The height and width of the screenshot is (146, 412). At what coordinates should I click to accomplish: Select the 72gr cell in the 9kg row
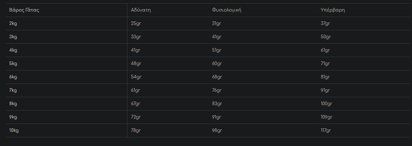pos(136,117)
